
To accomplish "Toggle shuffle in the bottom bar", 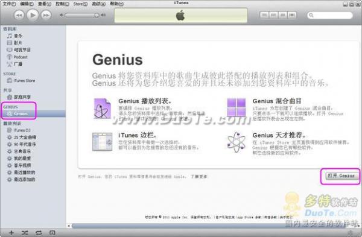I will click(25, 233).
